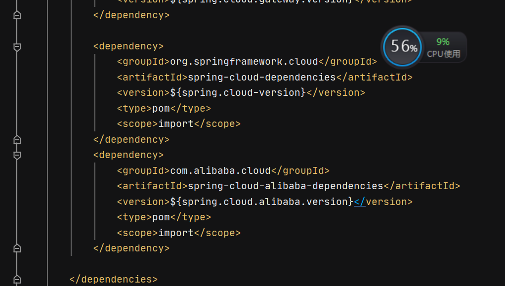Click opening <dependency> tag above com.alibaba.cloud groupId

(128, 155)
